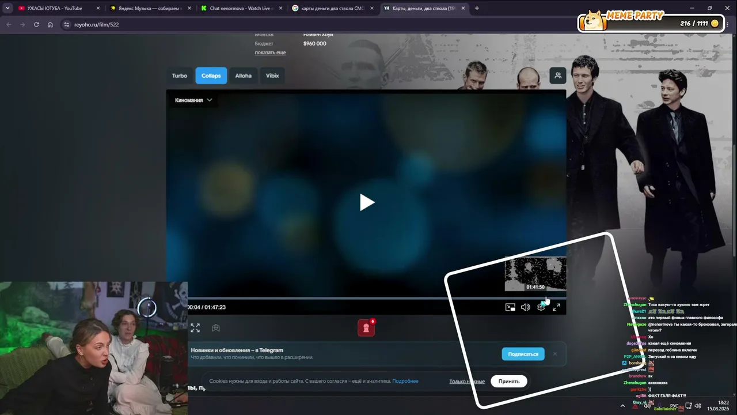Viewport: 737px width, 415px height.
Task: Open picture-in-picture mode in the player
Action: point(510,307)
